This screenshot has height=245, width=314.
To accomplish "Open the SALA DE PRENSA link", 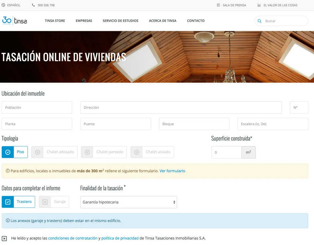I will click(234, 5).
